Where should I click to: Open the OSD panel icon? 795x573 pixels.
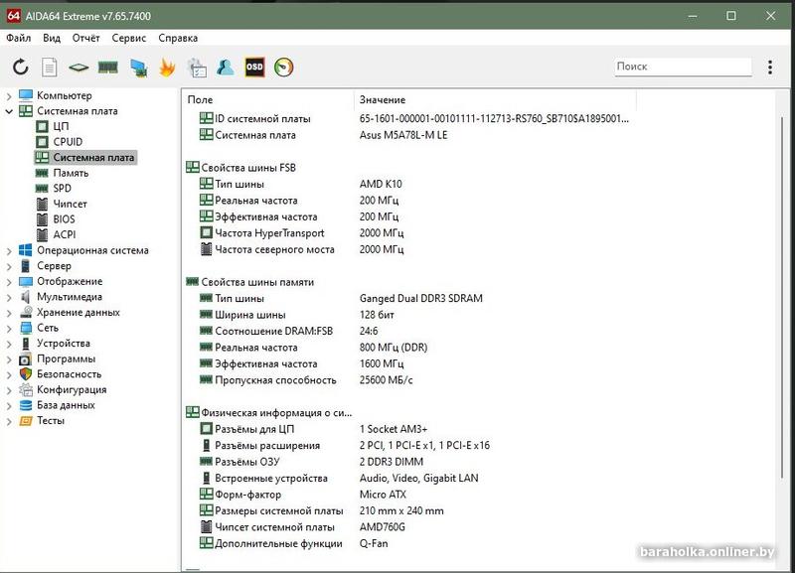[254, 68]
